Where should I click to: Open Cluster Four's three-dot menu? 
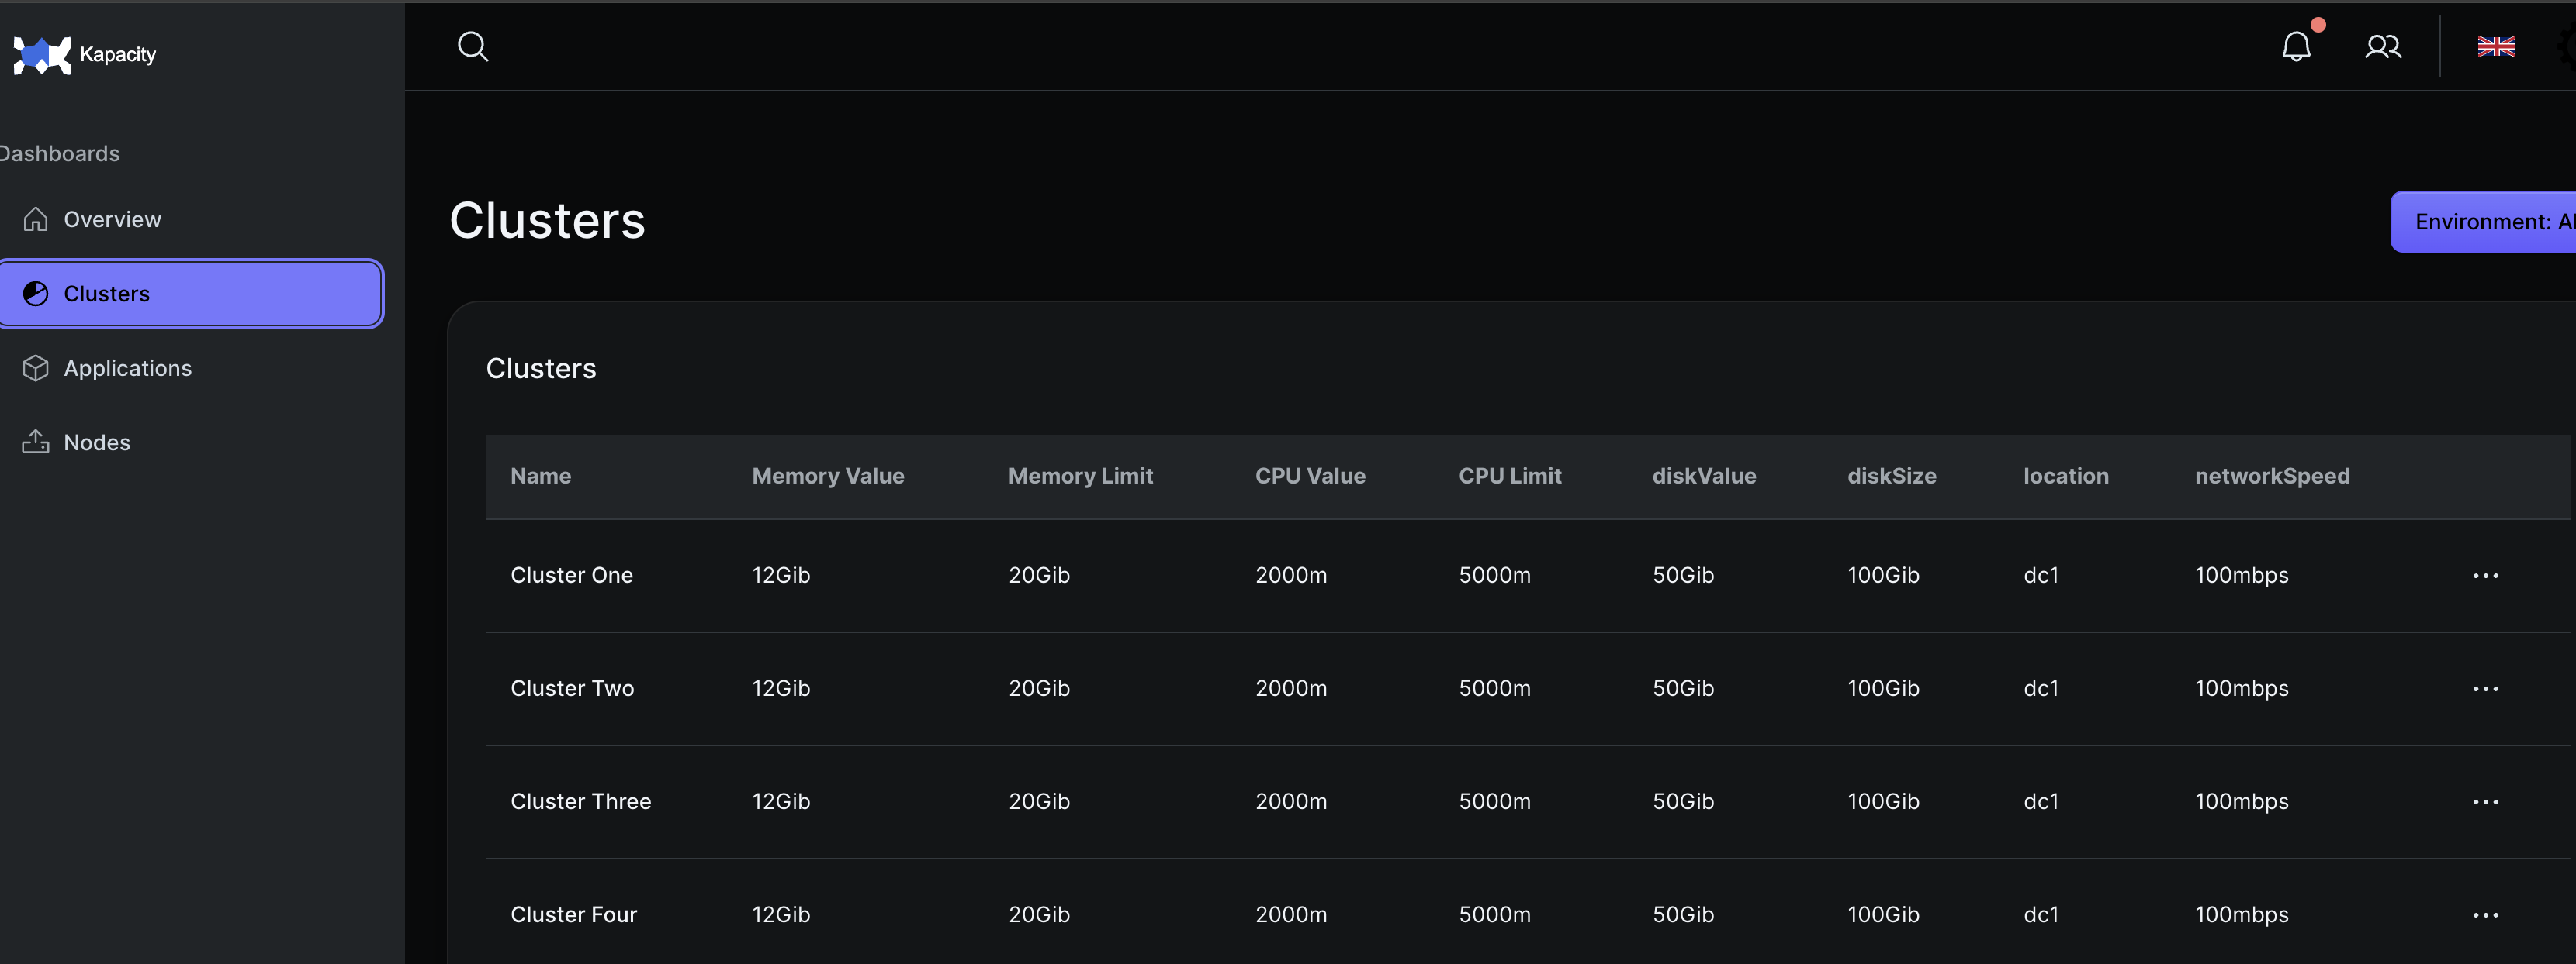coord(2485,914)
